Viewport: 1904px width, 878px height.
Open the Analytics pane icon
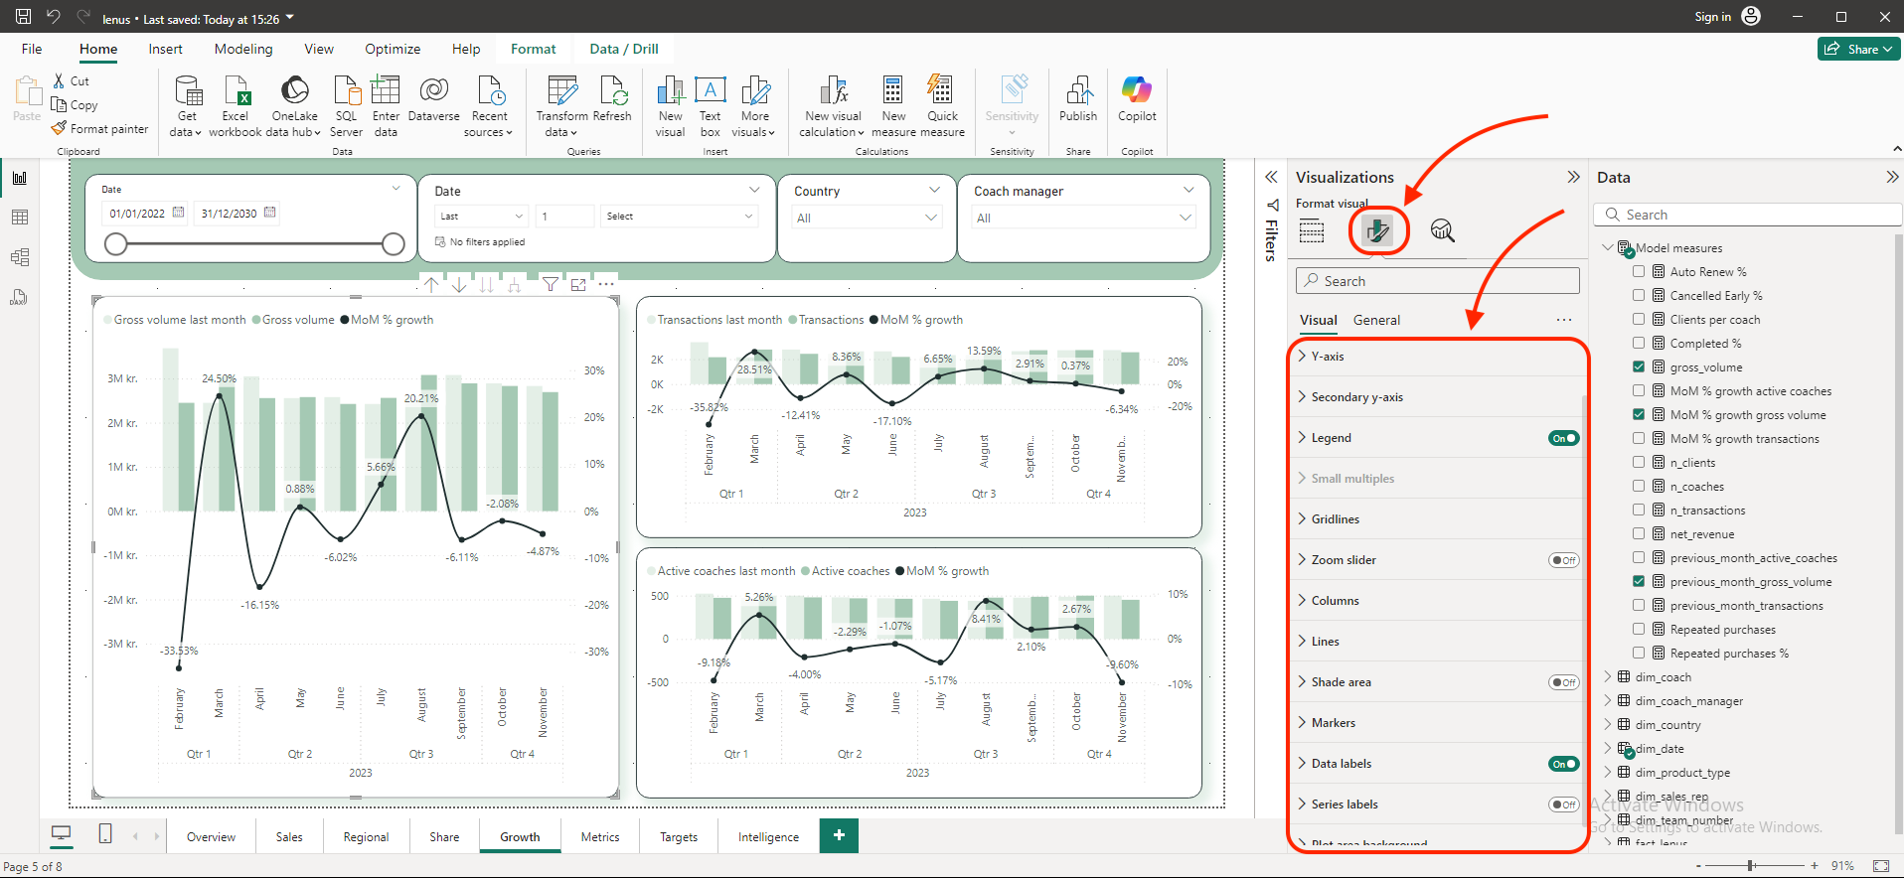click(1442, 231)
